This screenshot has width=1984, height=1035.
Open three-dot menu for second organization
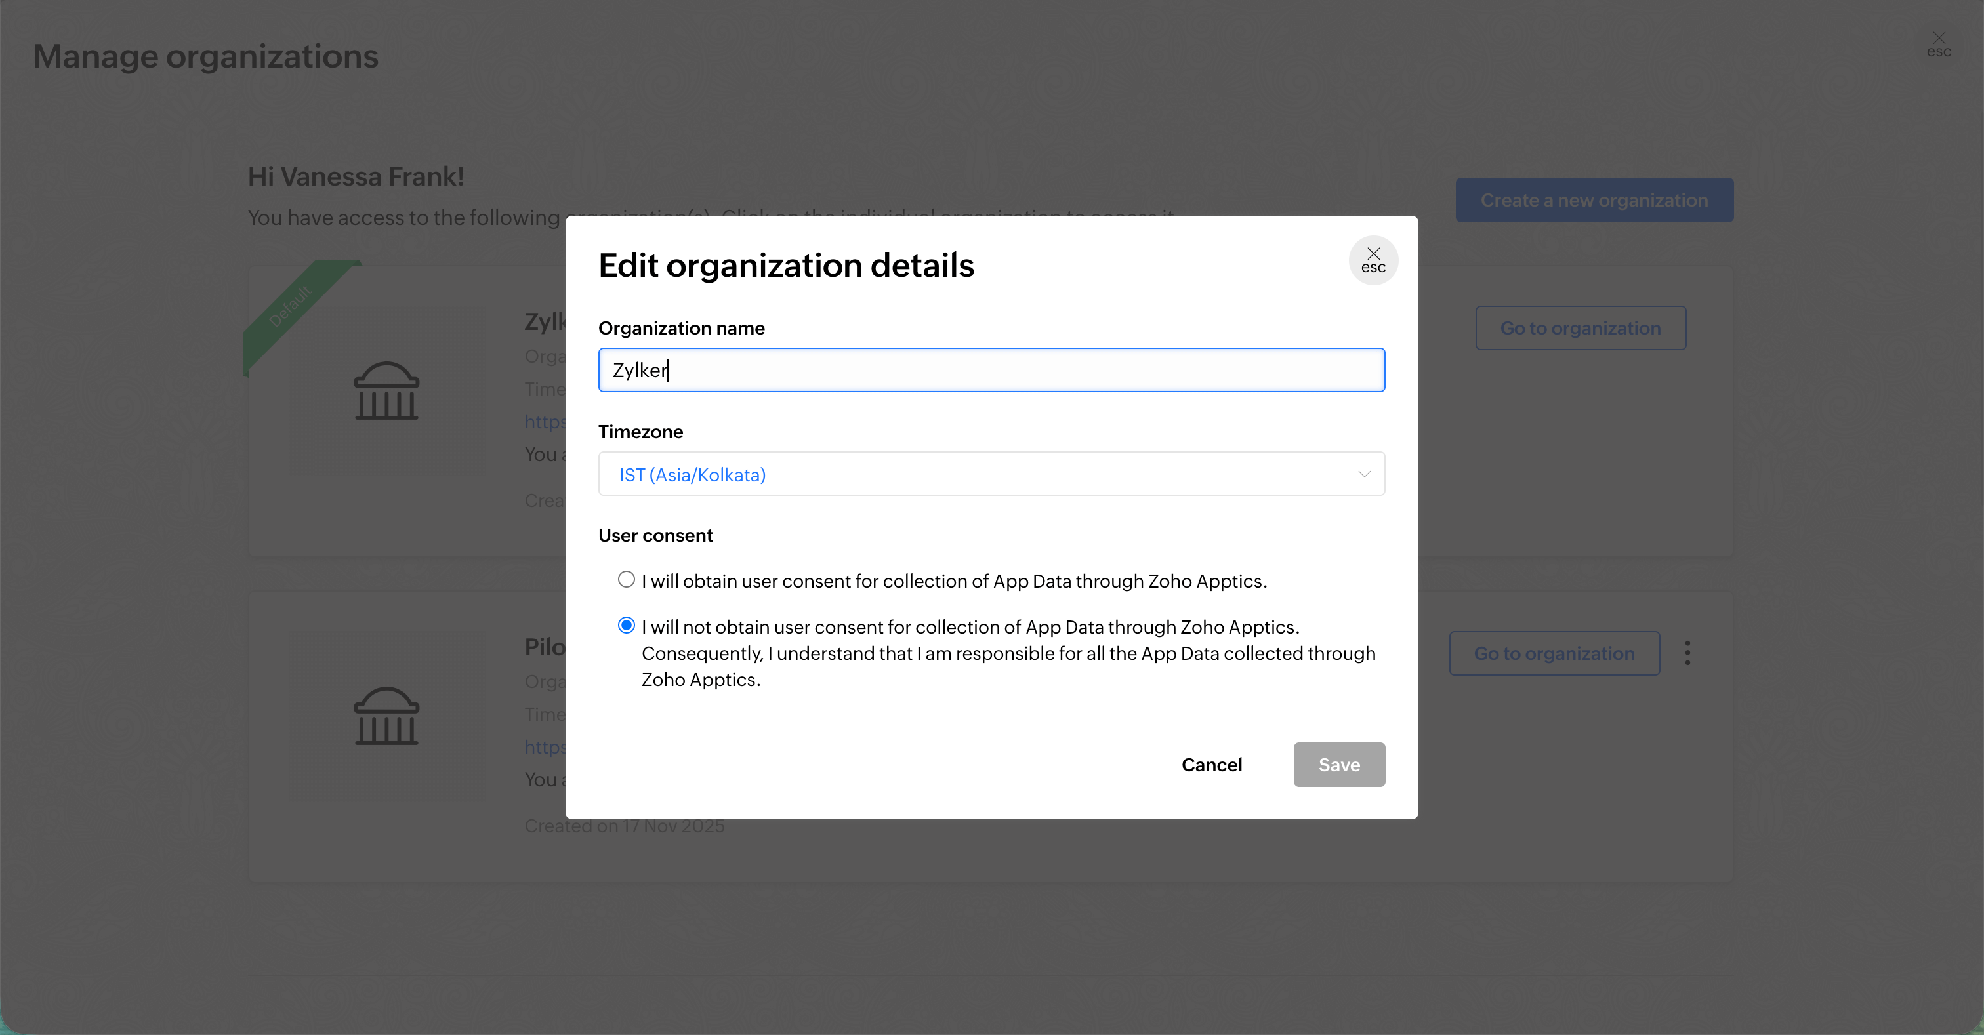click(1687, 653)
